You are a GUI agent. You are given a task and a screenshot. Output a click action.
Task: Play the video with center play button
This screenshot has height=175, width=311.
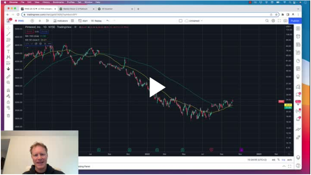[x=157, y=87]
